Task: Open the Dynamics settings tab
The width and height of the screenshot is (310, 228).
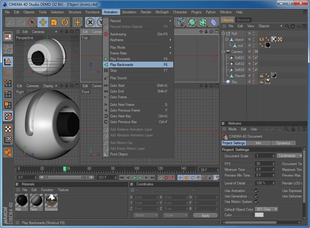Action: (283, 143)
